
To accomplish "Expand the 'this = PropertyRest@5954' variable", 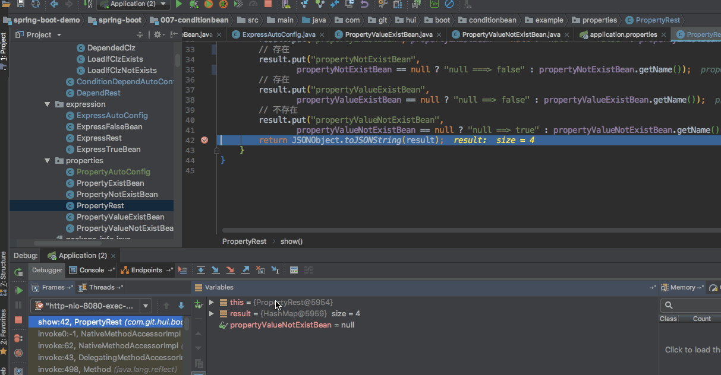I will click(211, 302).
